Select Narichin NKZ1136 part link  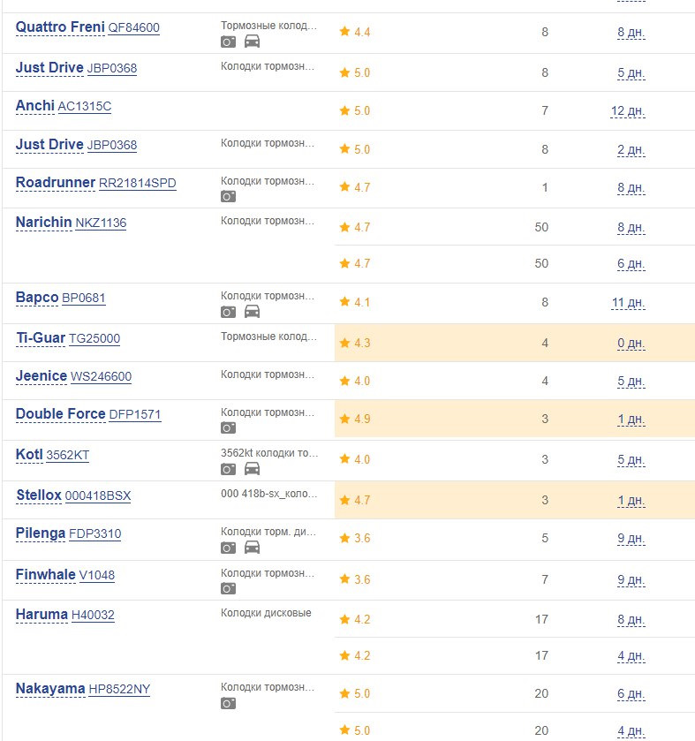pos(71,222)
